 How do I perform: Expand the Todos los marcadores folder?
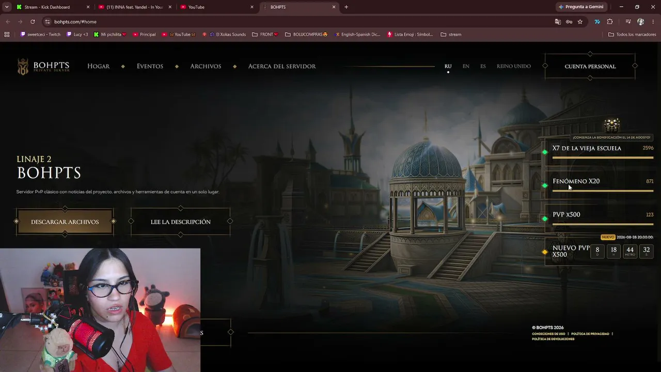pos(632,35)
